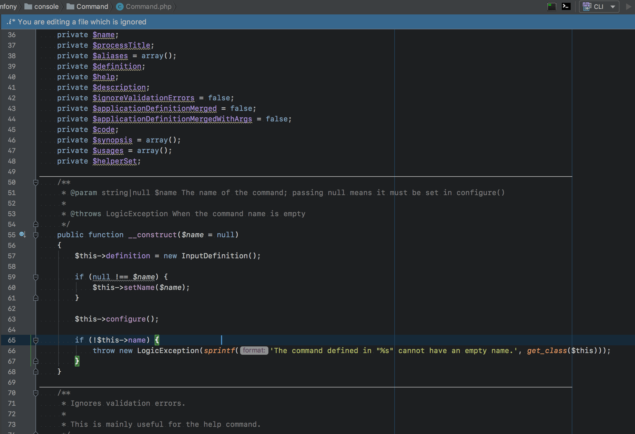The image size is (635, 434).
Task: Click the PHP script icon in run configuration
Action: (586, 6)
